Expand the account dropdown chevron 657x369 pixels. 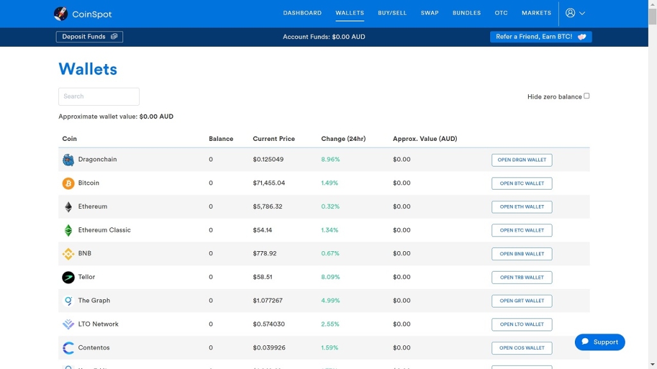click(x=582, y=13)
